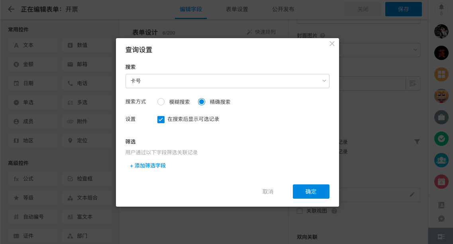Screen dimensions: 453x244
Task: Open the 卡号 search field dropdown
Action: [x=227, y=81]
